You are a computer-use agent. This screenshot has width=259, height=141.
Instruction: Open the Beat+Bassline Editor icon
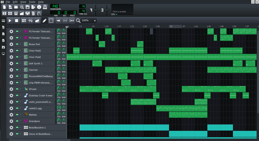pos(10,13)
